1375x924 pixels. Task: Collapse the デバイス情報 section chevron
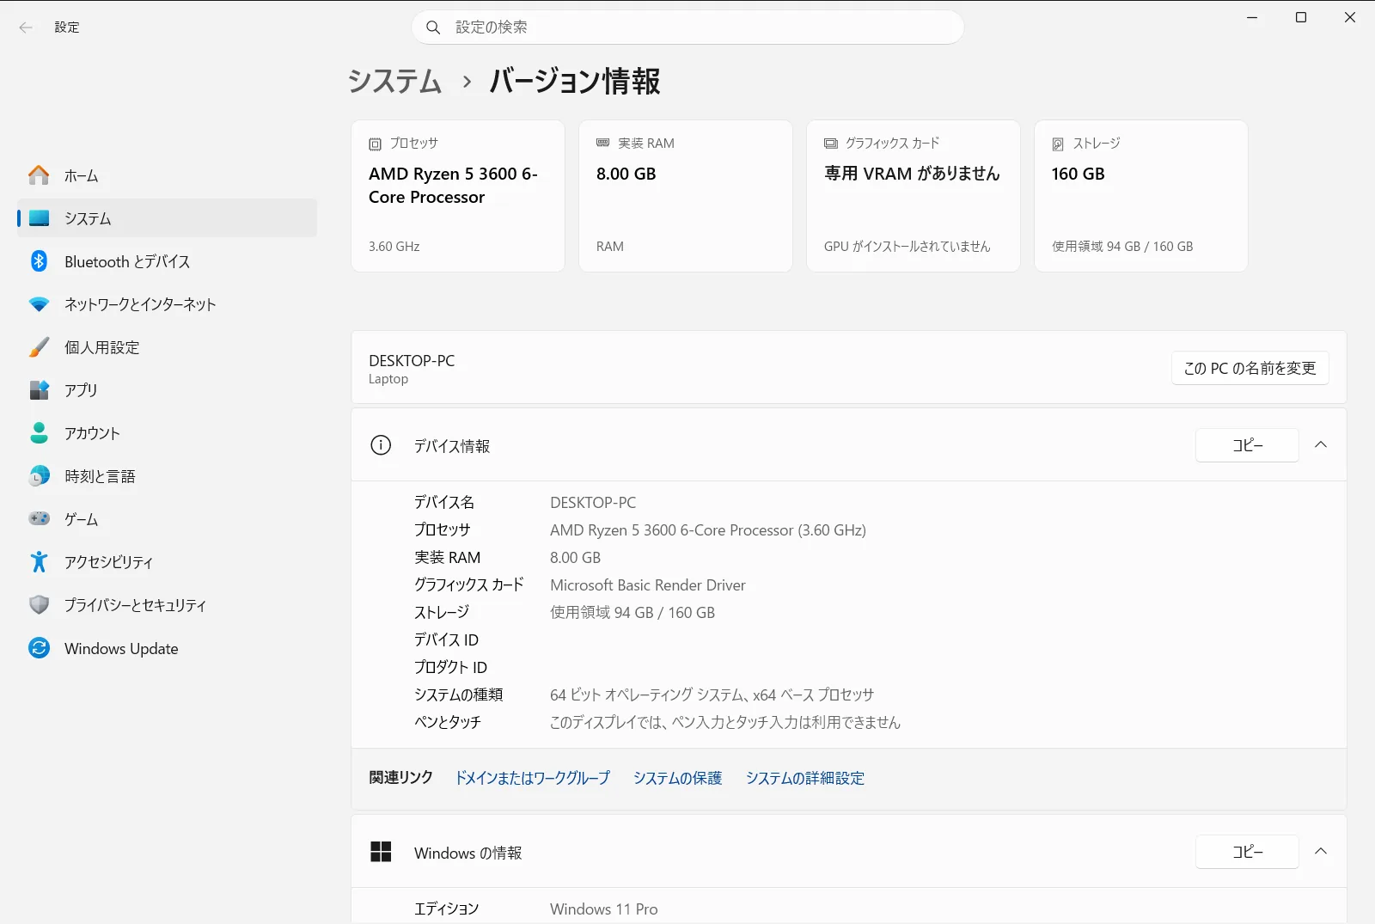click(x=1321, y=445)
